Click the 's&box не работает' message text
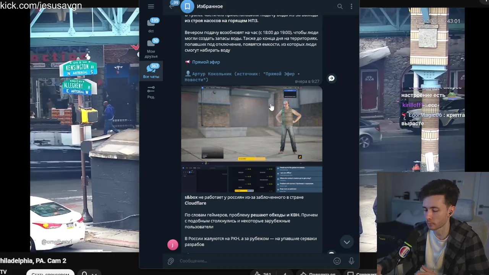489x275 pixels. 244,200
